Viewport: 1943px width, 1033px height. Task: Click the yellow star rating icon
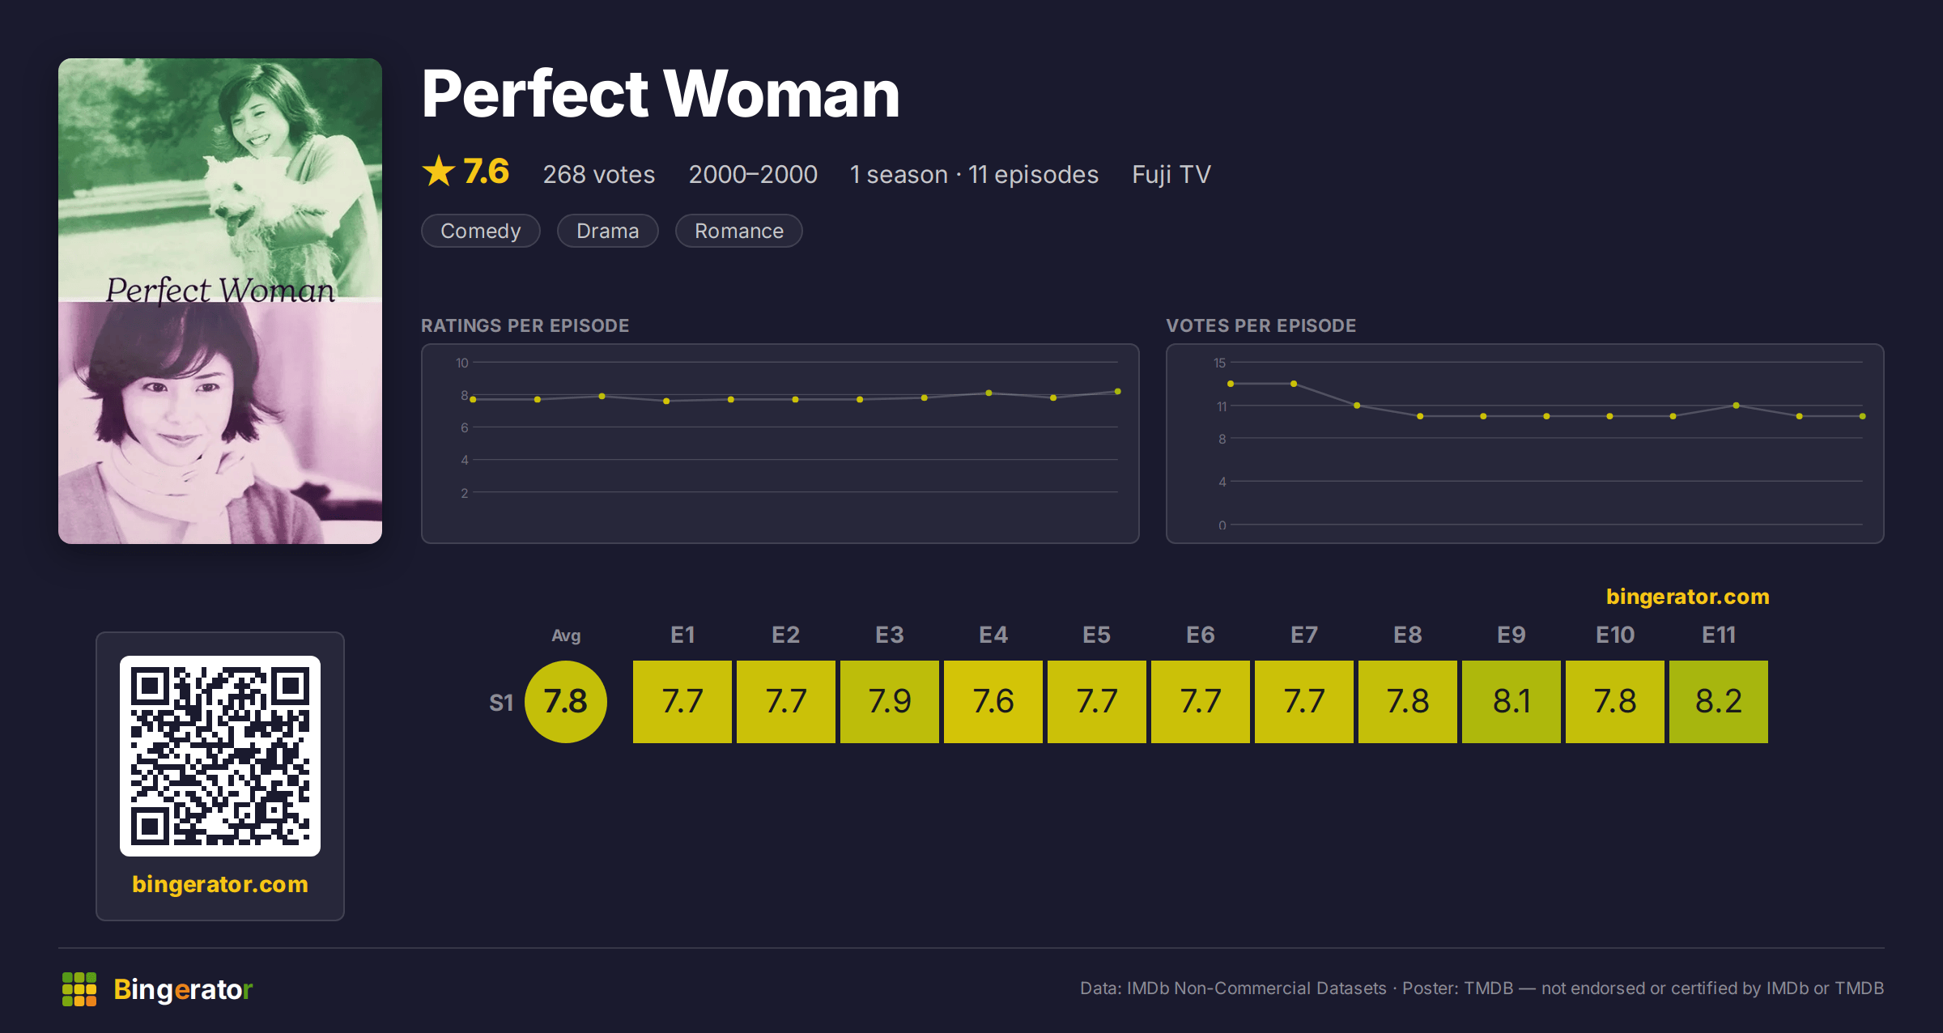pos(439,171)
